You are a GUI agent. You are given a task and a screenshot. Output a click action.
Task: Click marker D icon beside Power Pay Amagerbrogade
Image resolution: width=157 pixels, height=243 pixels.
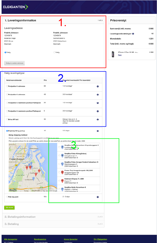pyautogui.click(x=62, y=172)
